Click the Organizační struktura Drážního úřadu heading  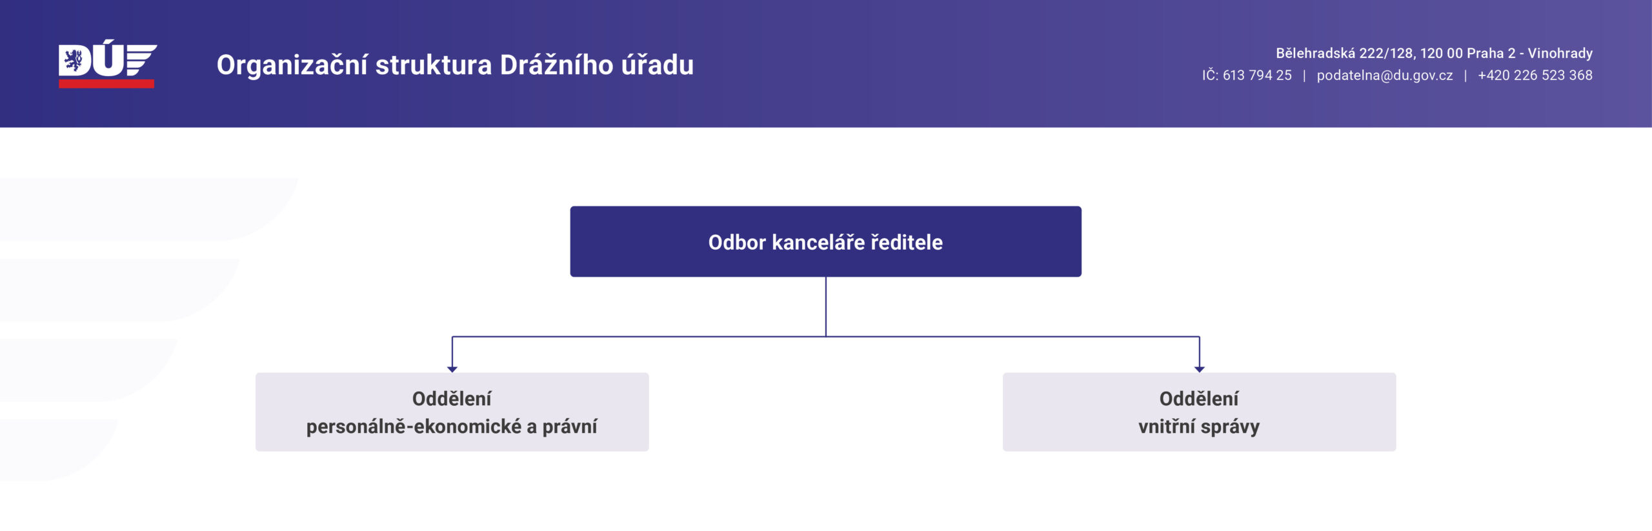coord(455,65)
